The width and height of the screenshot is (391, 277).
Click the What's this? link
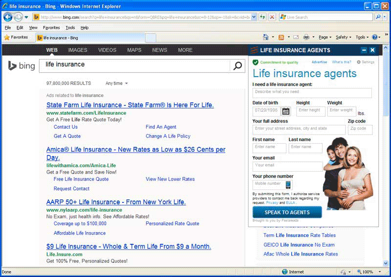[x=341, y=62]
